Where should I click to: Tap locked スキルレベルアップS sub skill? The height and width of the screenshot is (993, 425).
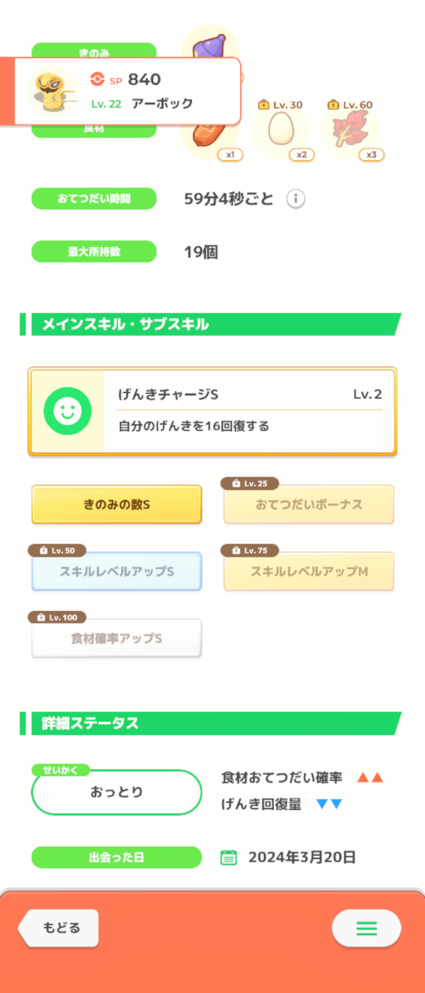pos(117,571)
